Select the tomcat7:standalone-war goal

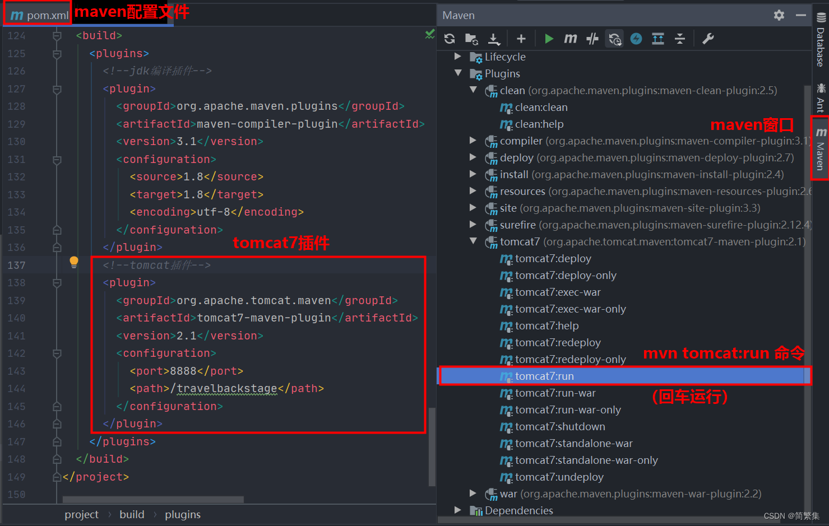point(574,443)
